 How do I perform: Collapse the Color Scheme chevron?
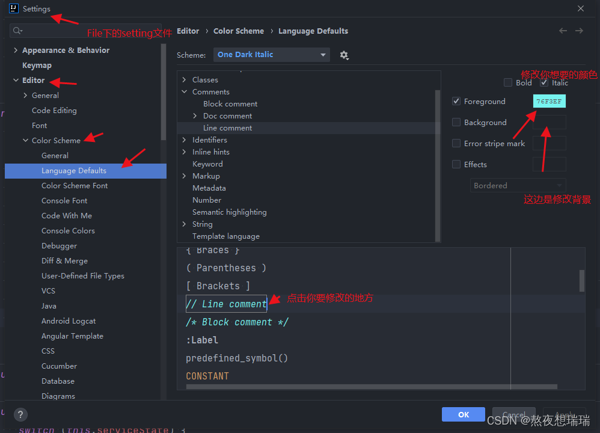(25, 140)
